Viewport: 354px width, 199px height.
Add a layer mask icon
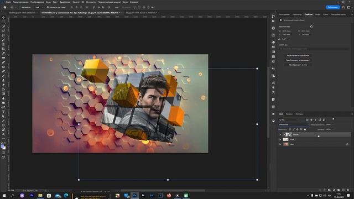click(x=329, y=190)
